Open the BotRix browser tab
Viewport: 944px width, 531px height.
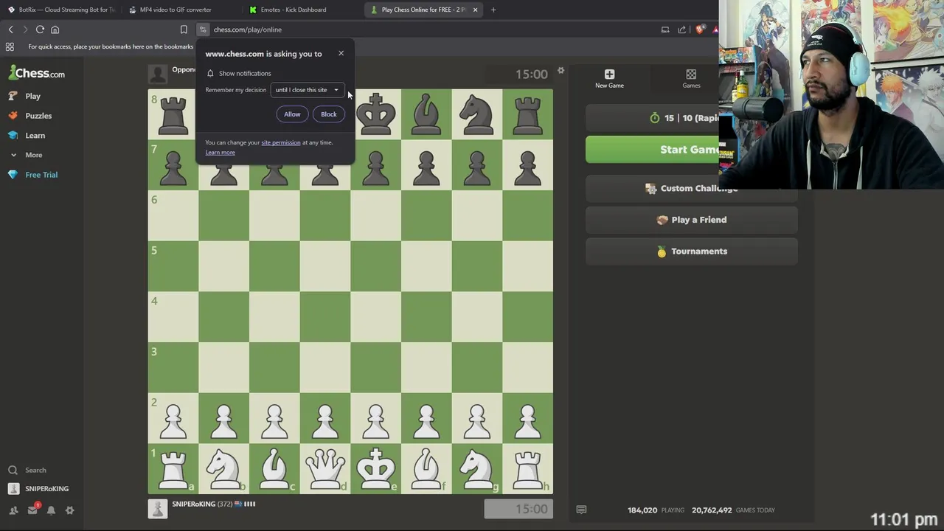pyautogui.click(x=60, y=10)
